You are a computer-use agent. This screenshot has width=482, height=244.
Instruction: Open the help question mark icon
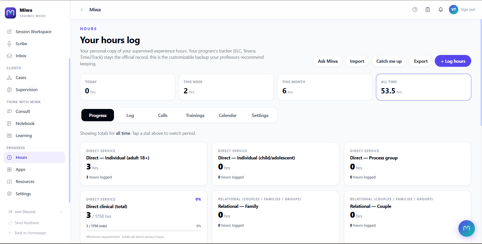[x=415, y=10]
